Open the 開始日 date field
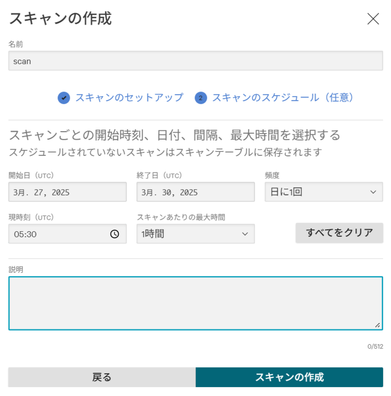 click(67, 192)
